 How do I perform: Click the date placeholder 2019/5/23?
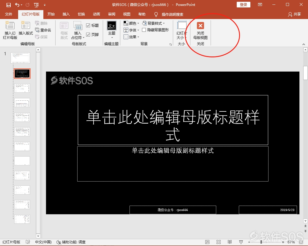tap(268, 210)
